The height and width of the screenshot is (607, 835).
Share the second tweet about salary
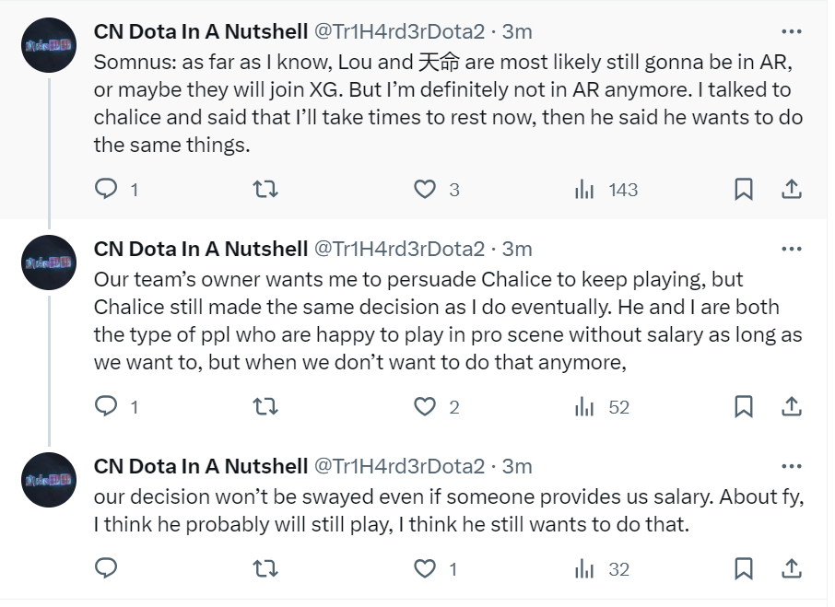792,407
